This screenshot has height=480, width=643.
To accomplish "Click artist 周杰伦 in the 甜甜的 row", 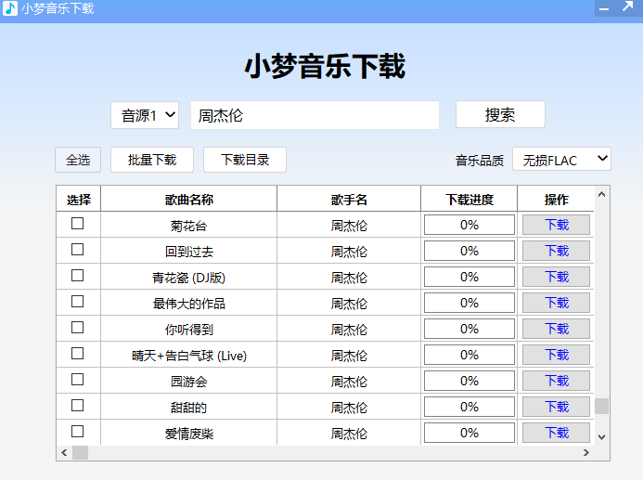I will tap(349, 408).
